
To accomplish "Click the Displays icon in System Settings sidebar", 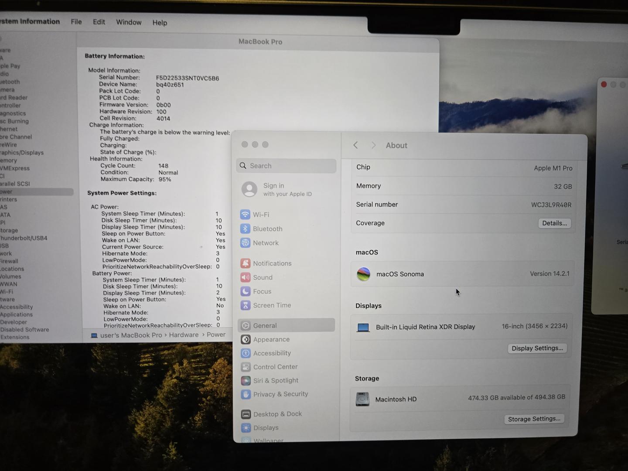I will pyautogui.click(x=246, y=428).
